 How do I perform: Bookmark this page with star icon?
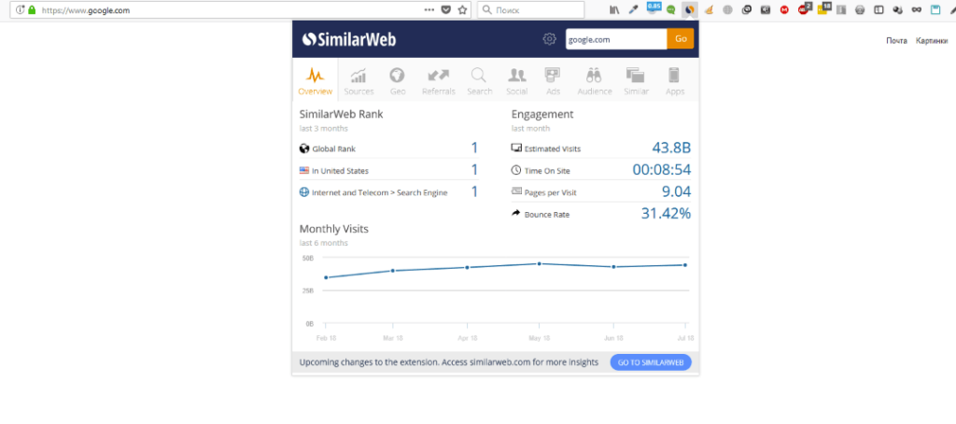462,9
